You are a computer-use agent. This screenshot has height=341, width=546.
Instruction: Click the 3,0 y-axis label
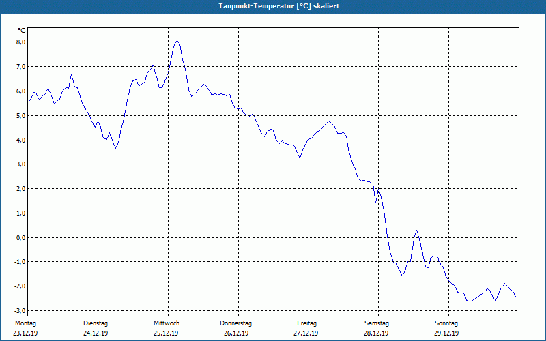(21, 164)
